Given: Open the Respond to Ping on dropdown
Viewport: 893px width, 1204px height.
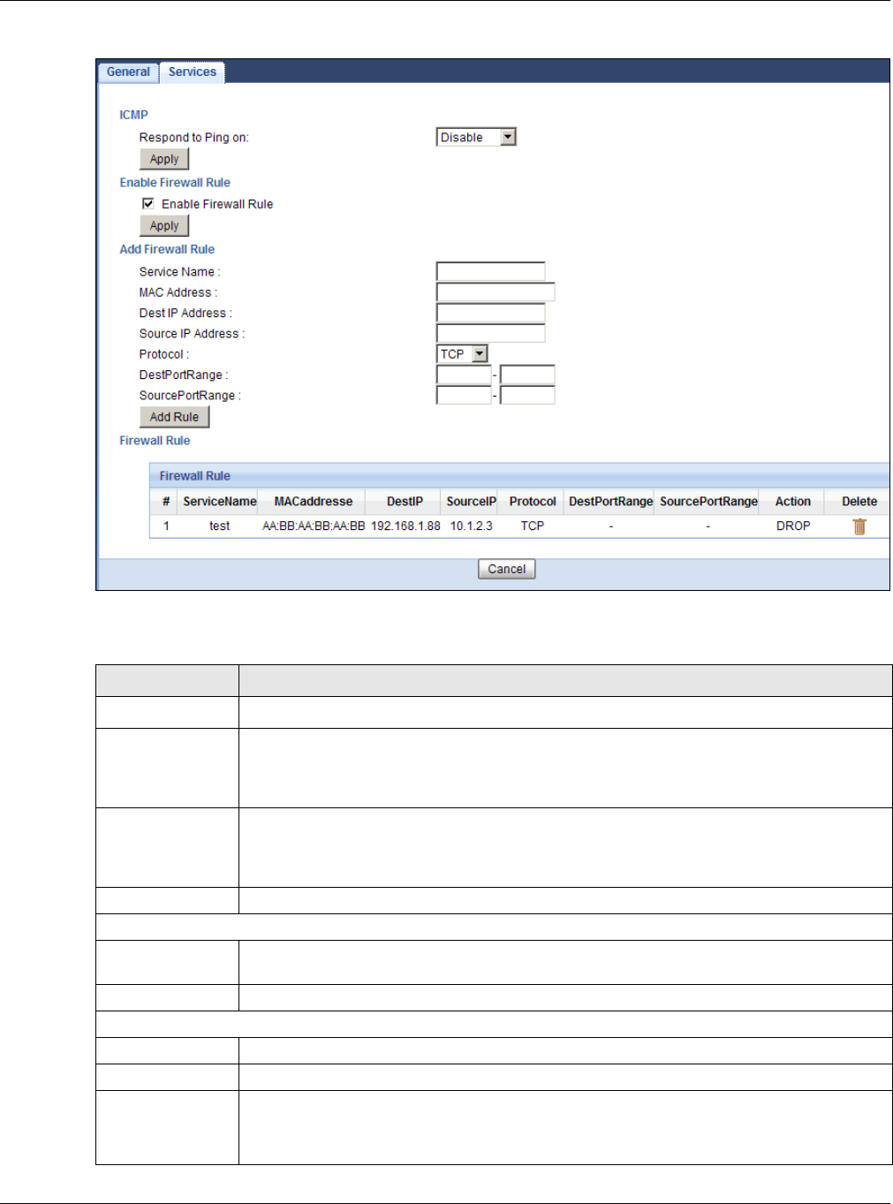Looking at the screenshot, I should (x=476, y=137).
